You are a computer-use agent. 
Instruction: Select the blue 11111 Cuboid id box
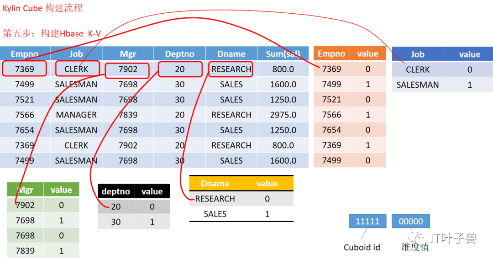pyautogui.click(x=367, y=221)
